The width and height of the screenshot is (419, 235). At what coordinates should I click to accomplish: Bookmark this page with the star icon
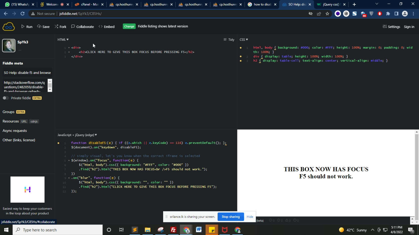click(x=327, y=14)
